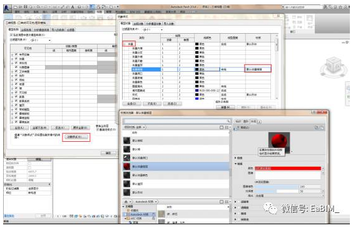Open the last tab in Visibility/Graphics dialog
The image size is (353, 228).
(71, 29)
